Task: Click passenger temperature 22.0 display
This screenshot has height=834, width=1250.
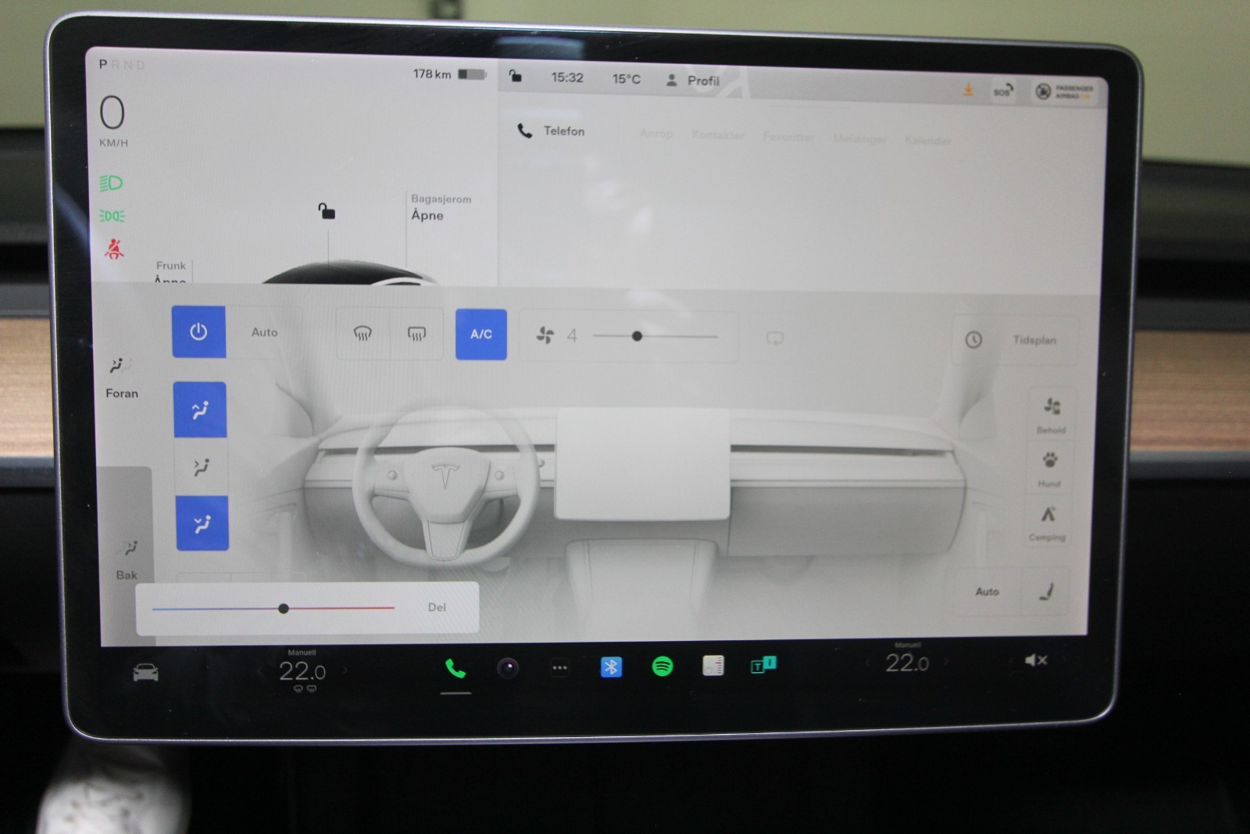Action: coord(907,663)
